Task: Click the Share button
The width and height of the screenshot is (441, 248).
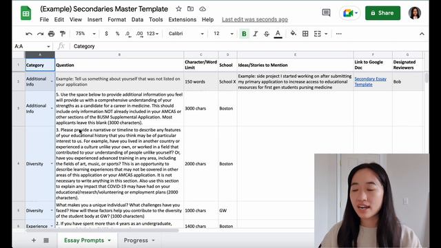Action: click(382, 13)
